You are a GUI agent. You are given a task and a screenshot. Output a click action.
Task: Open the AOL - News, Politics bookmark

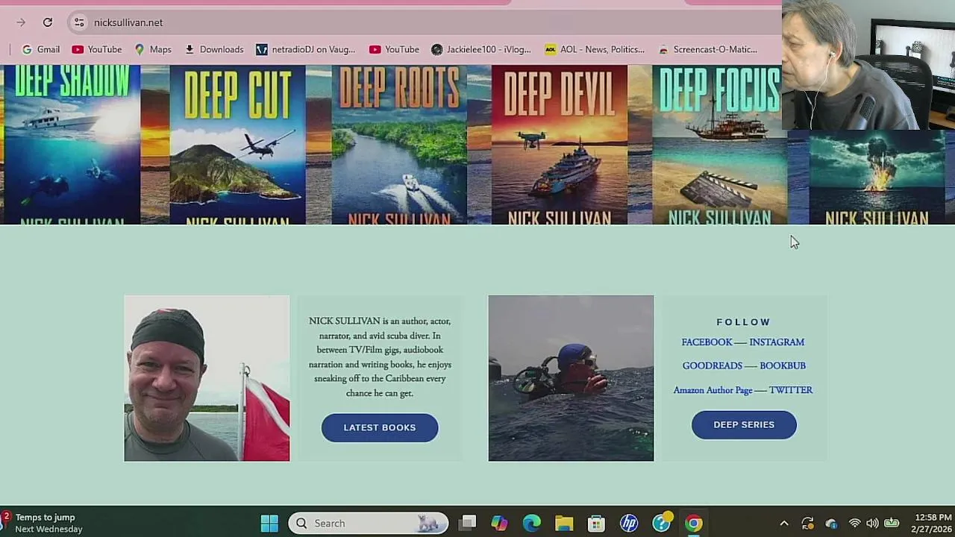coord(595,49)
